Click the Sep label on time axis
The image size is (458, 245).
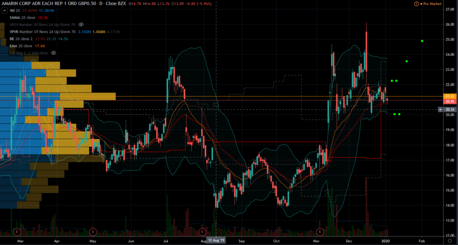click(242, 241)
